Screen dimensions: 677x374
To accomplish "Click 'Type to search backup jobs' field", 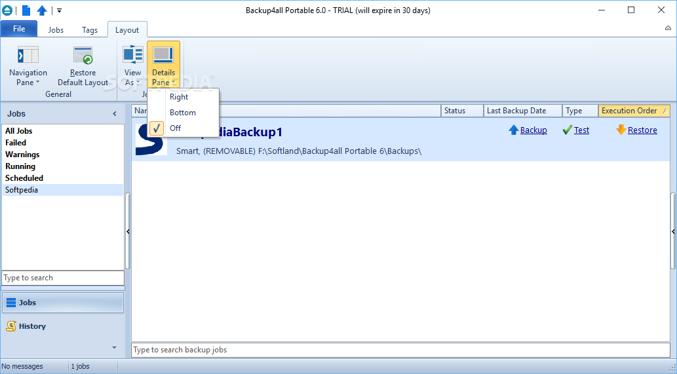I will 400,350.
